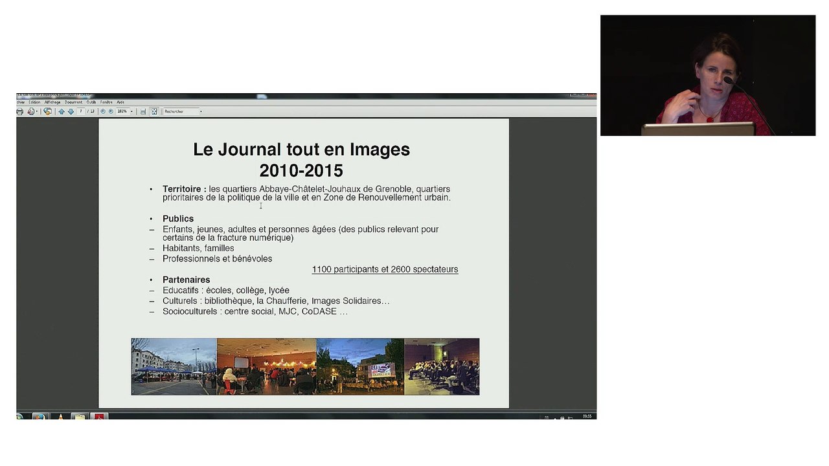
Task: Click the slide title Le Journal tout en Images
Action: 301,150
